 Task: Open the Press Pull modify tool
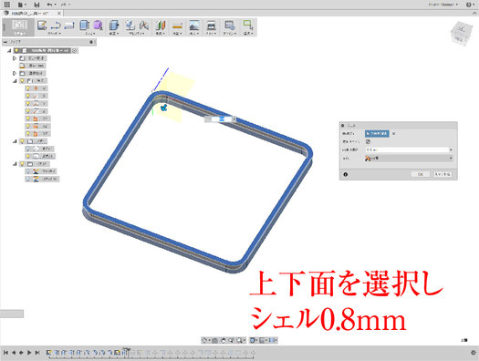tap(114, 26)
